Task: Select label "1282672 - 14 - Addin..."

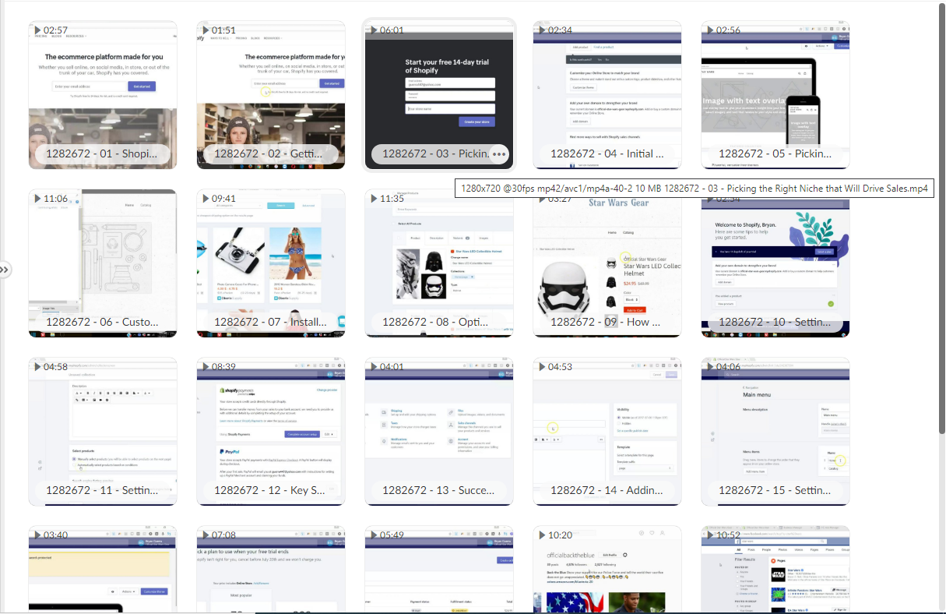Action: pos(607,490)
